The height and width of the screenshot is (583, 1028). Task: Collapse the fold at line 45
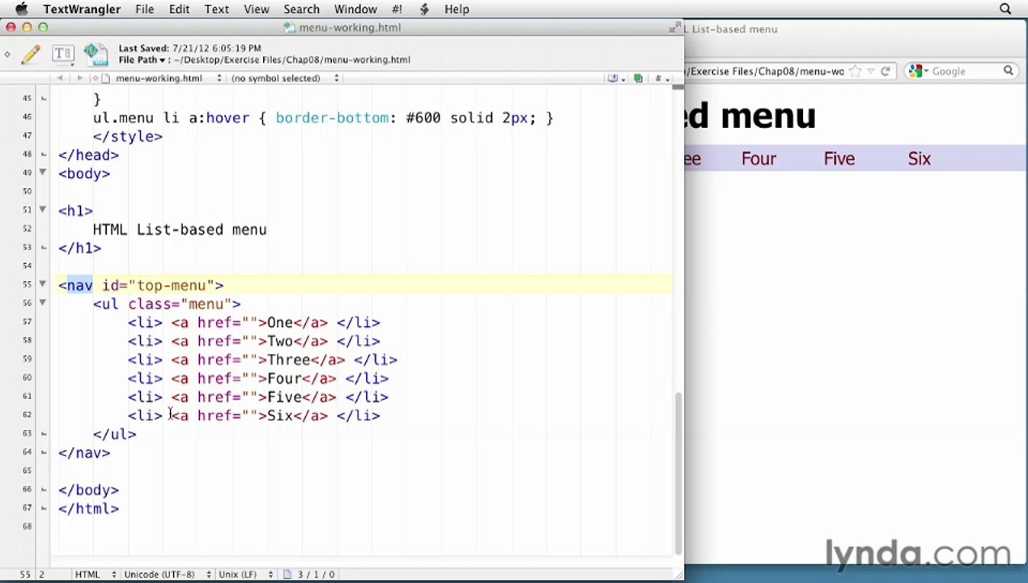[43, 99]
